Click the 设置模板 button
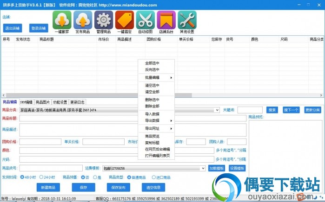This screenshot has width=325, height=202. [237, 168]
